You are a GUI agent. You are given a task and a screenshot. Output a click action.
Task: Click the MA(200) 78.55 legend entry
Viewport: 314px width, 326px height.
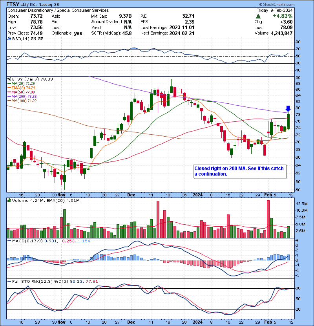pyautogui.click(x=22, y=97)
